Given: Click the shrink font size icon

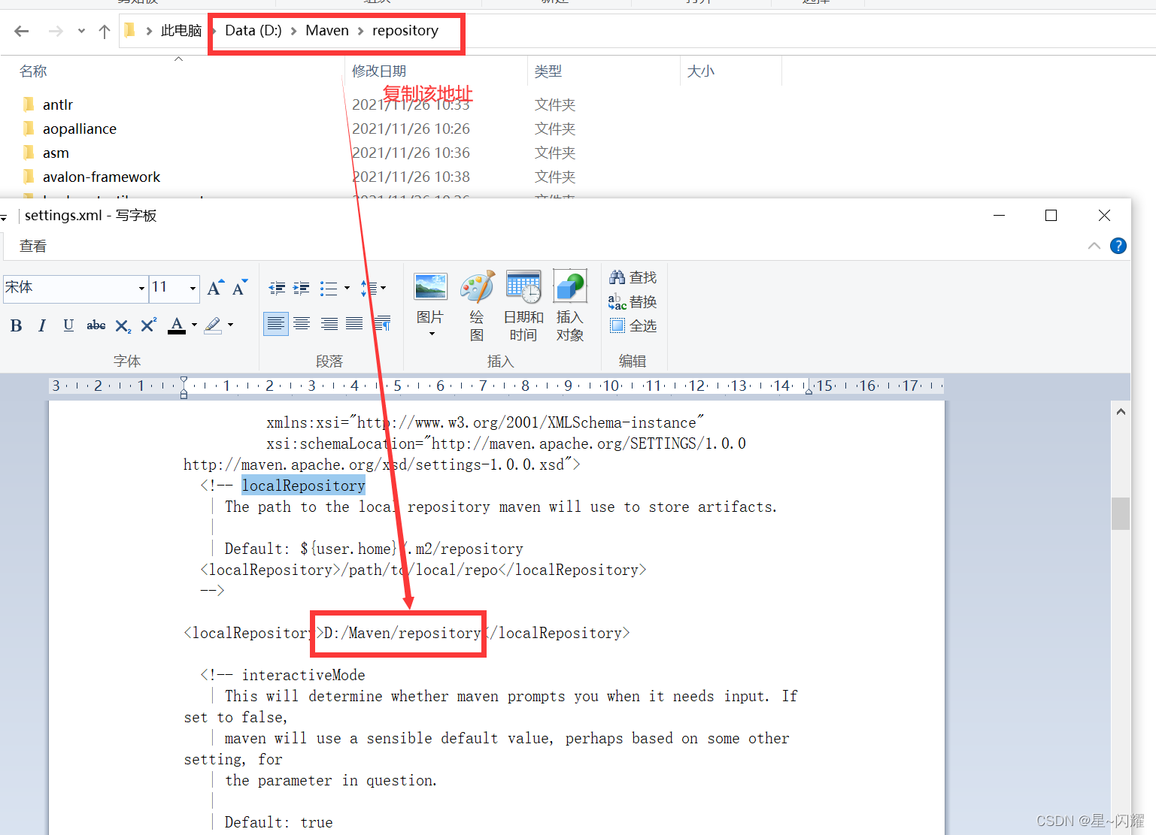Looking at the screenshot, I should coord(240,288).
